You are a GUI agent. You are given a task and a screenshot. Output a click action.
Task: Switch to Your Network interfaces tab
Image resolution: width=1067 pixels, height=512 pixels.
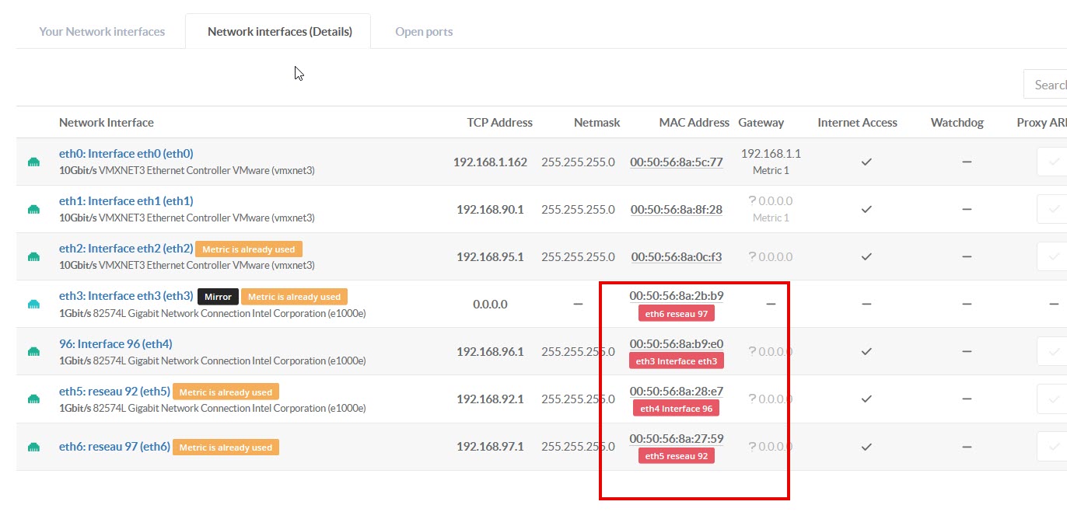click(x=102, y=32)
